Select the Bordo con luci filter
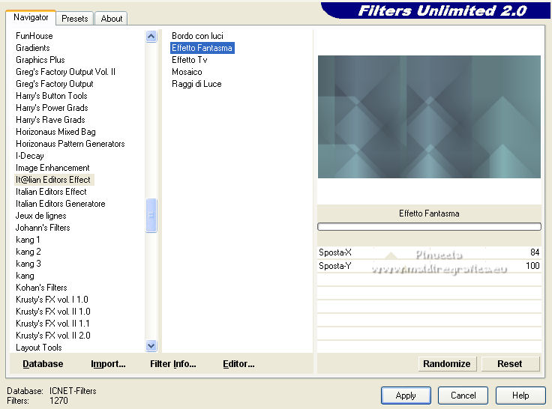 197,36
